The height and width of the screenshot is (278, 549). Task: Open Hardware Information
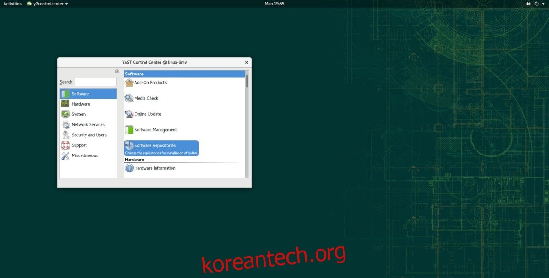click(155, 168)
